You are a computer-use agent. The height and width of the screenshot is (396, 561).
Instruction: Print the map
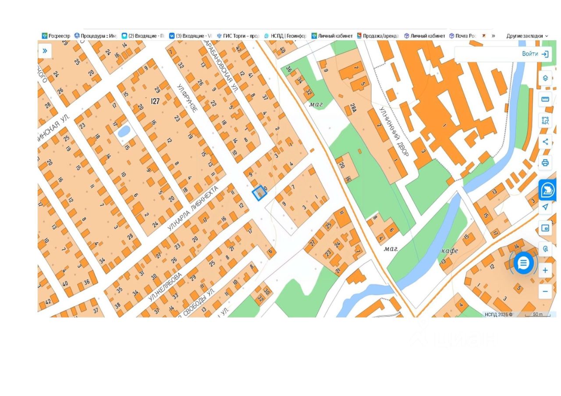pyautogui.click(x=545, y=163)
